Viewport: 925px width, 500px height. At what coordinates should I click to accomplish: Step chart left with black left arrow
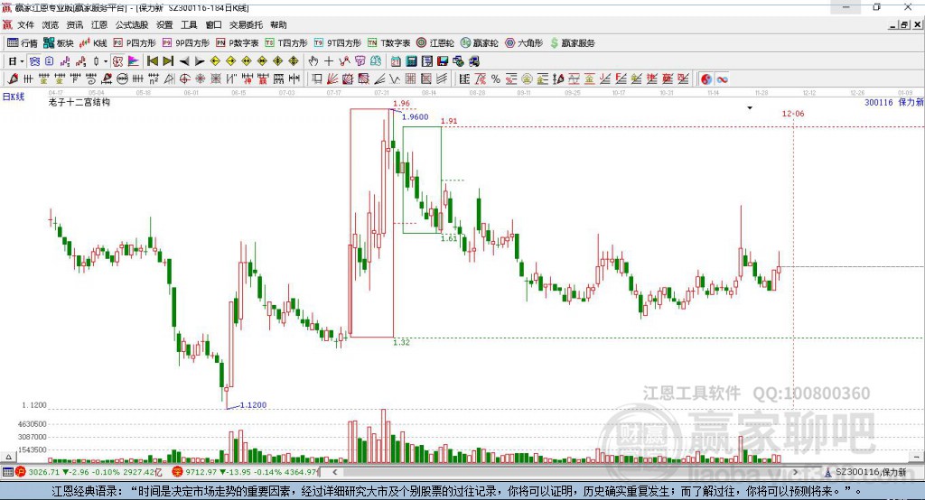coord(184,61)
